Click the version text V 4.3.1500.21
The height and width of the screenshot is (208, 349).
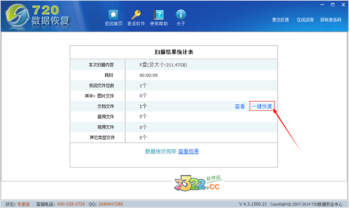(253, 204)
